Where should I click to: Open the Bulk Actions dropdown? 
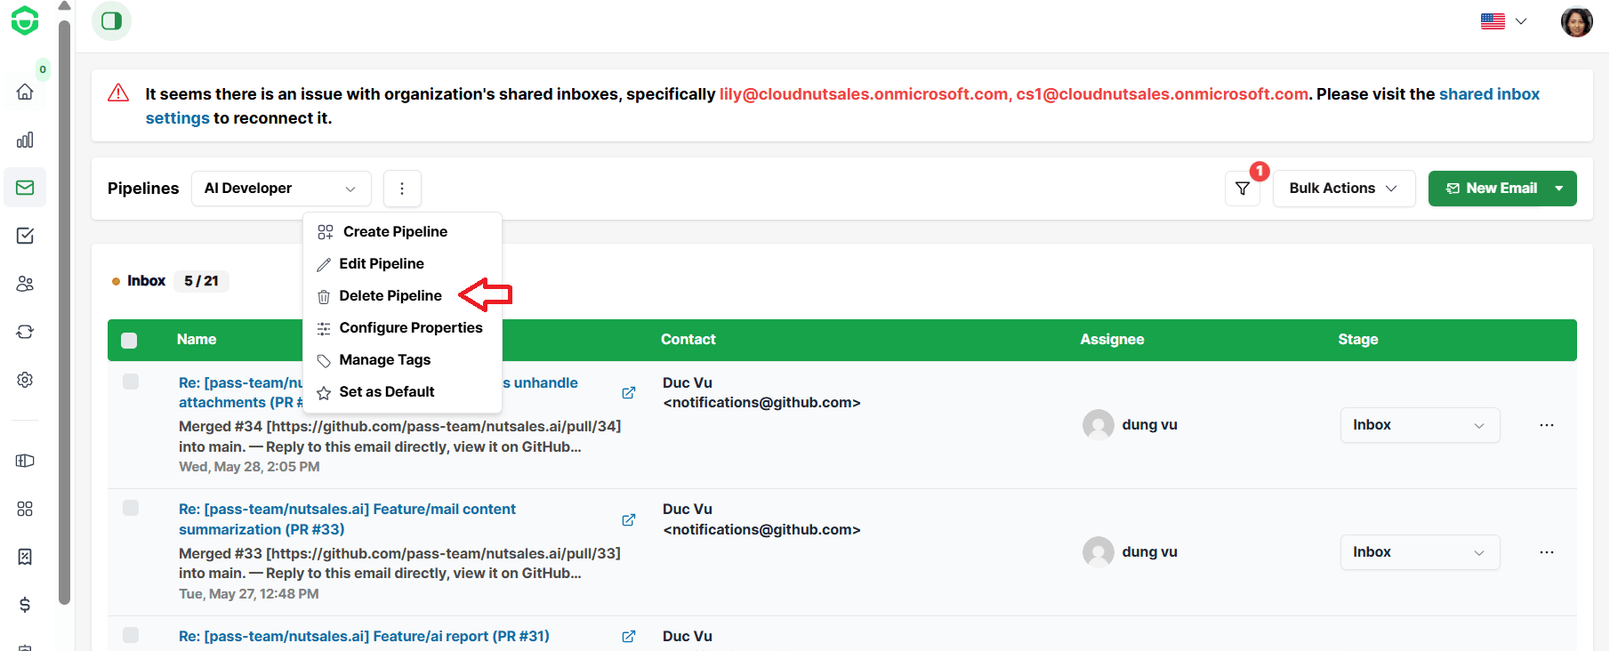coord(1343,189)
